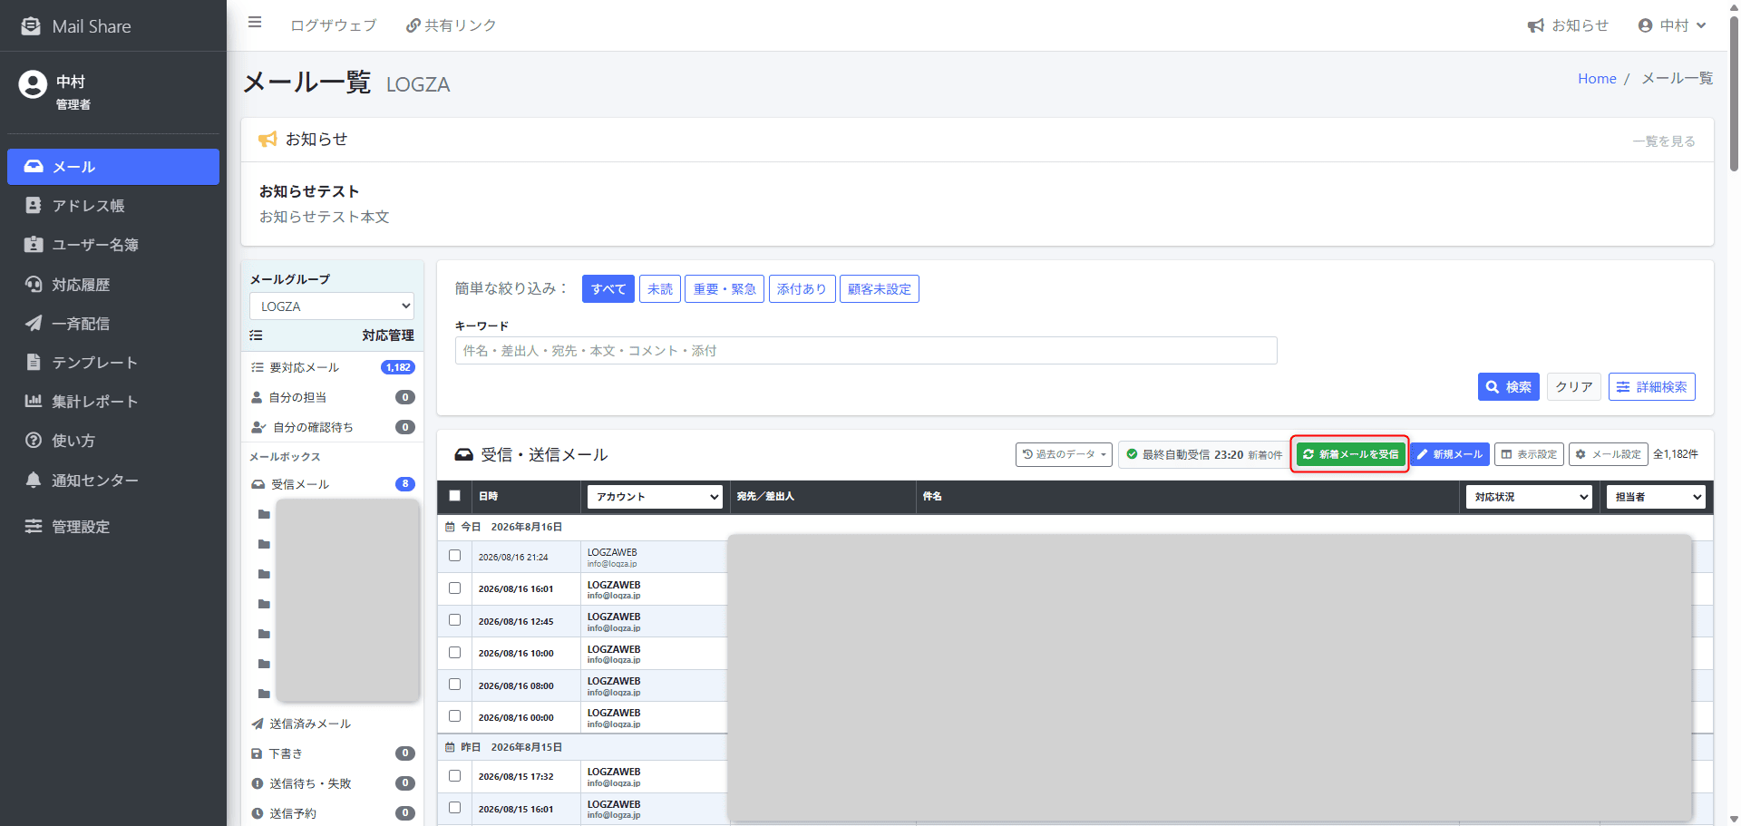This screenshot has width=1741, height=826.
Task: Open 一斉配信 from the sidebar
Action: 113,324
